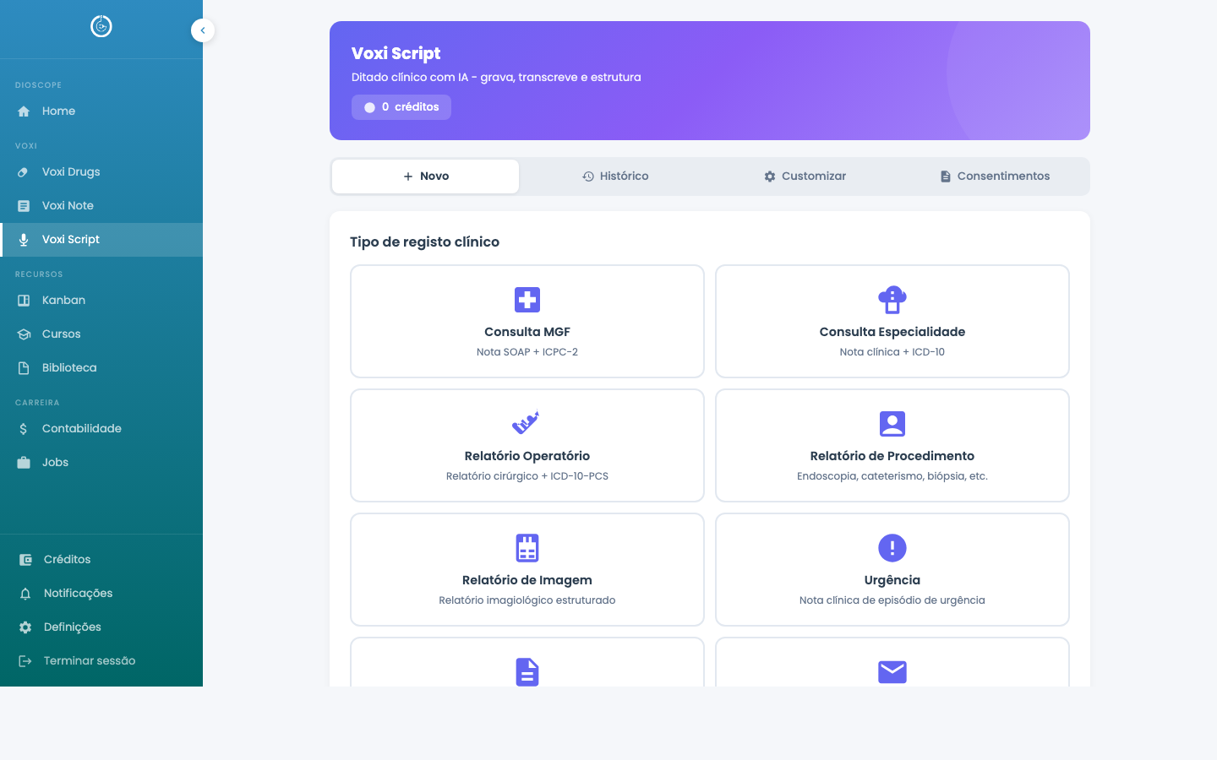Click the Notificações bell icon
The width and height of the screenshot is (1217, 760).
coord(23,593)
